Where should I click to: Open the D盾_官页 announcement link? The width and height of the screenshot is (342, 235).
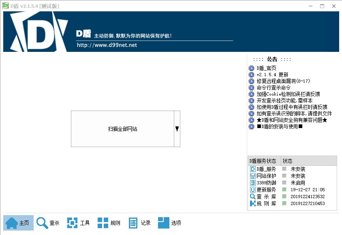(266, 68)
